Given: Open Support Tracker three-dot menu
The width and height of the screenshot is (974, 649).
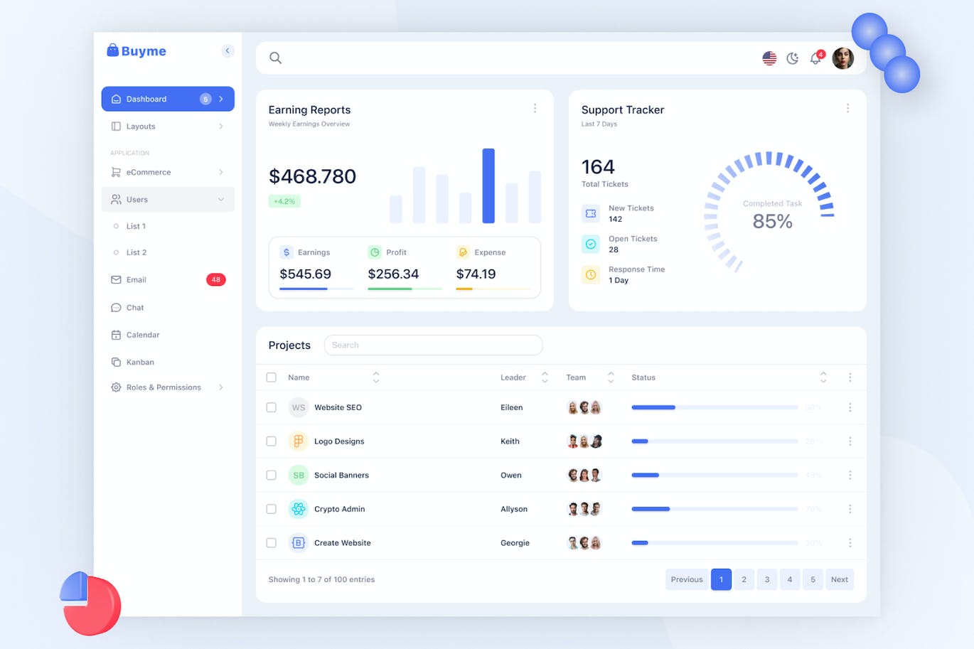Looking at the screenshot, I should click(847, 109).
